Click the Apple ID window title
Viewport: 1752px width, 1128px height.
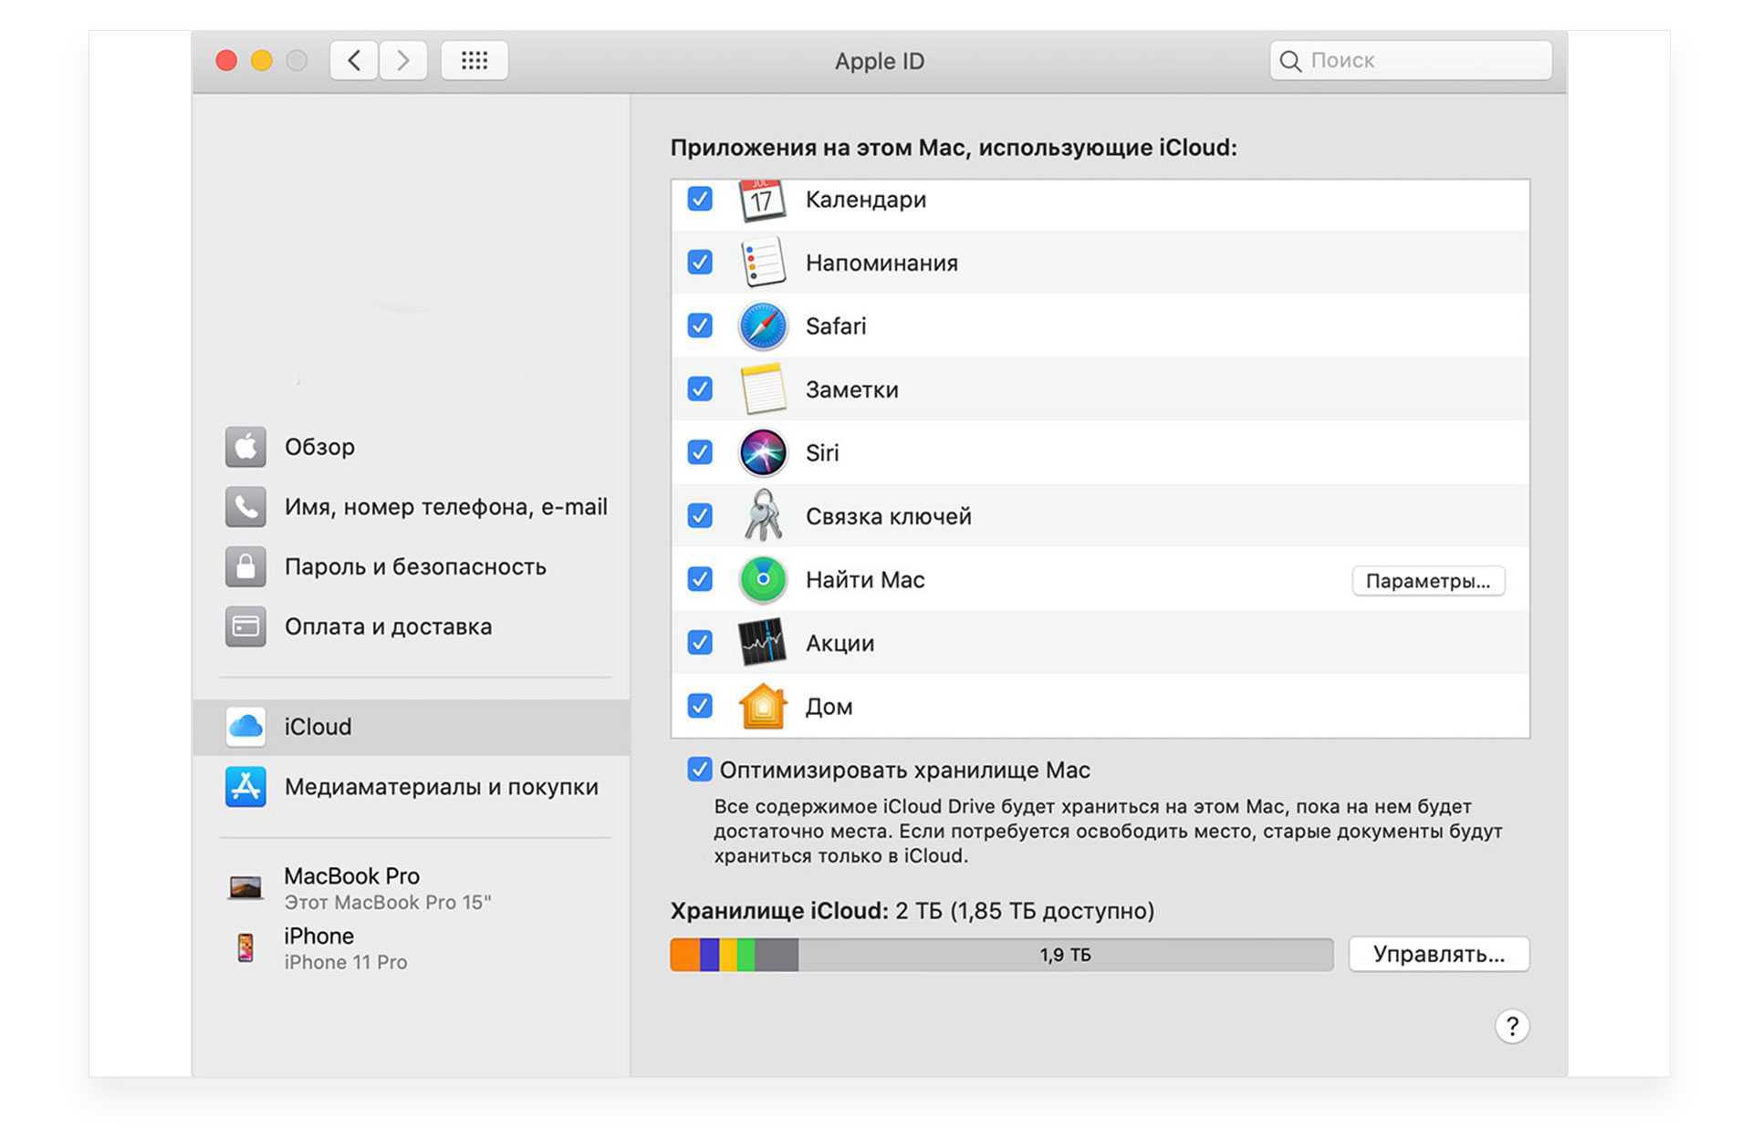pos(880,61)
